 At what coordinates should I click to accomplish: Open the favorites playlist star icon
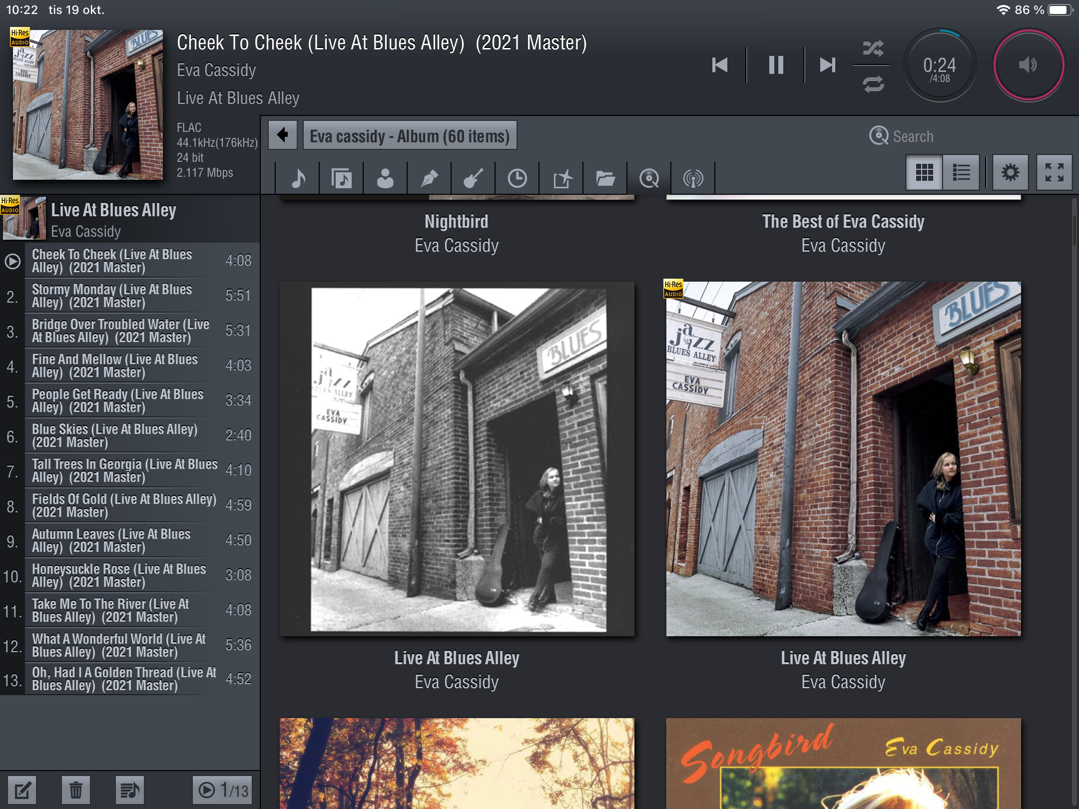pos(561,178)
